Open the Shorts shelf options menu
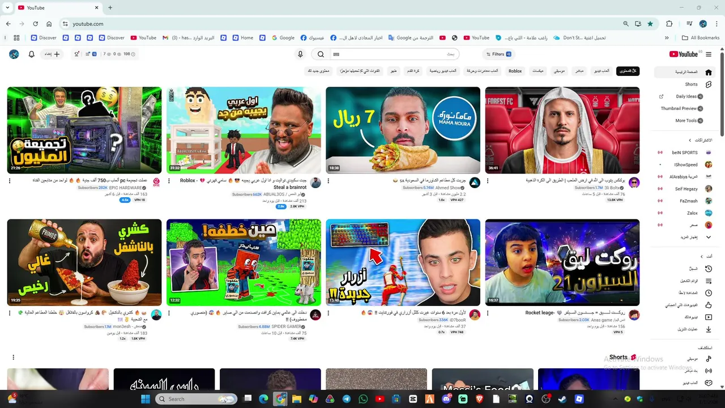 (x=13, y=358)
